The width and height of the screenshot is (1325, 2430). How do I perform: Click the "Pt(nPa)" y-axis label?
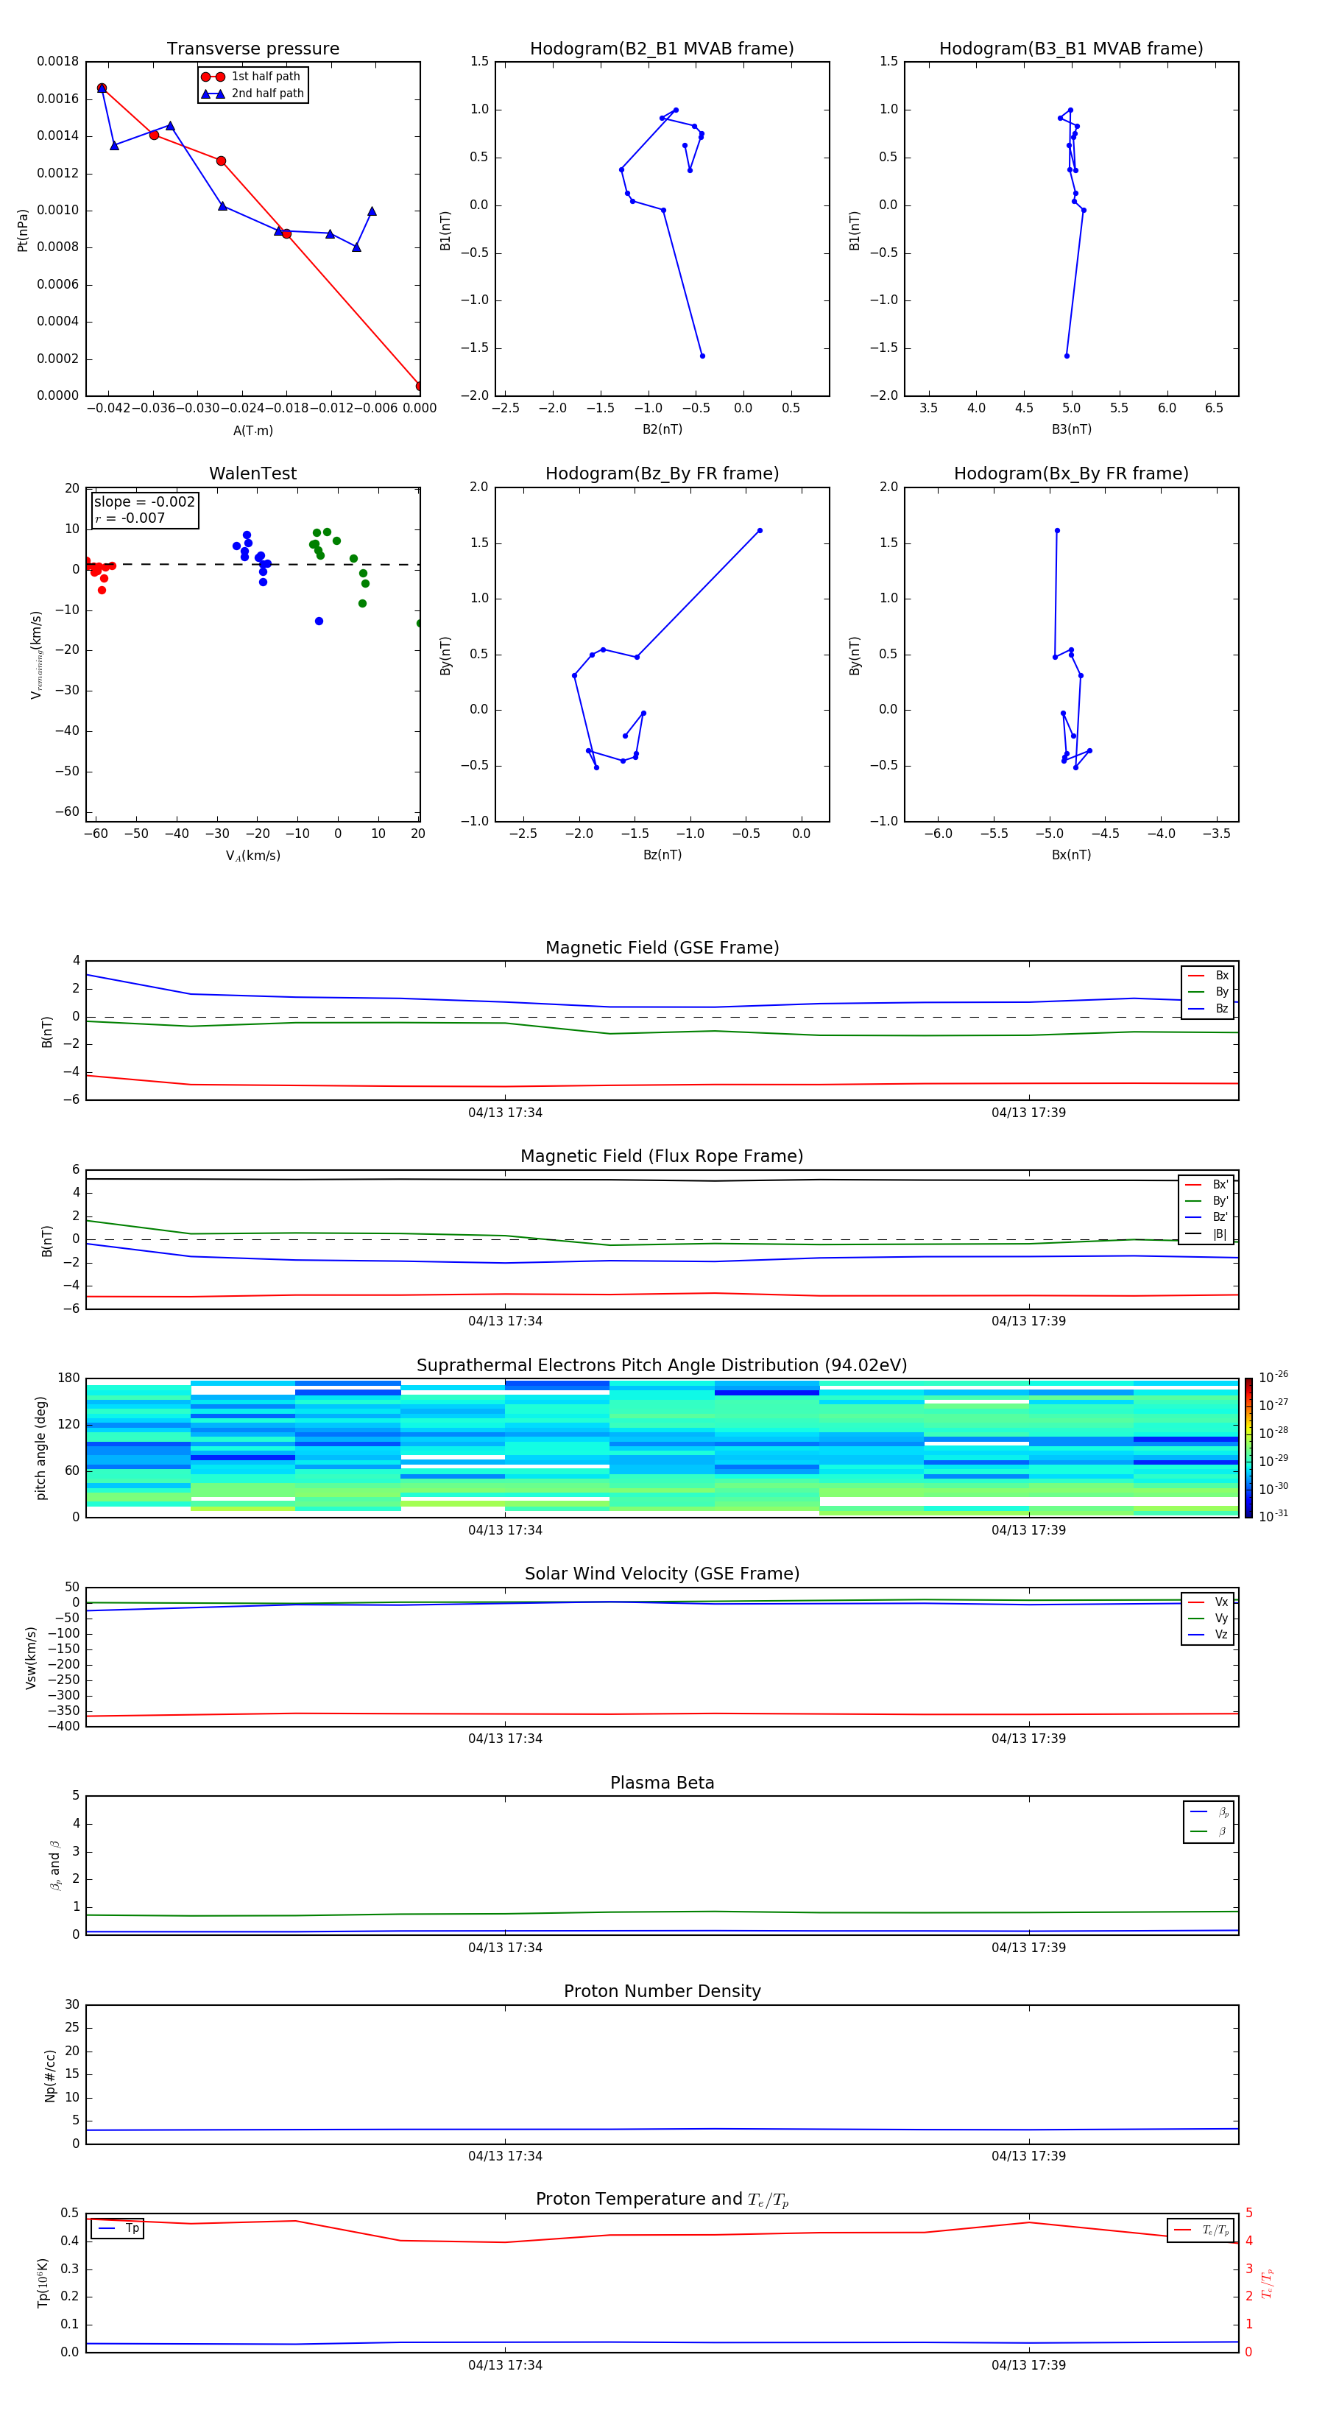click(x=23, y=230)
